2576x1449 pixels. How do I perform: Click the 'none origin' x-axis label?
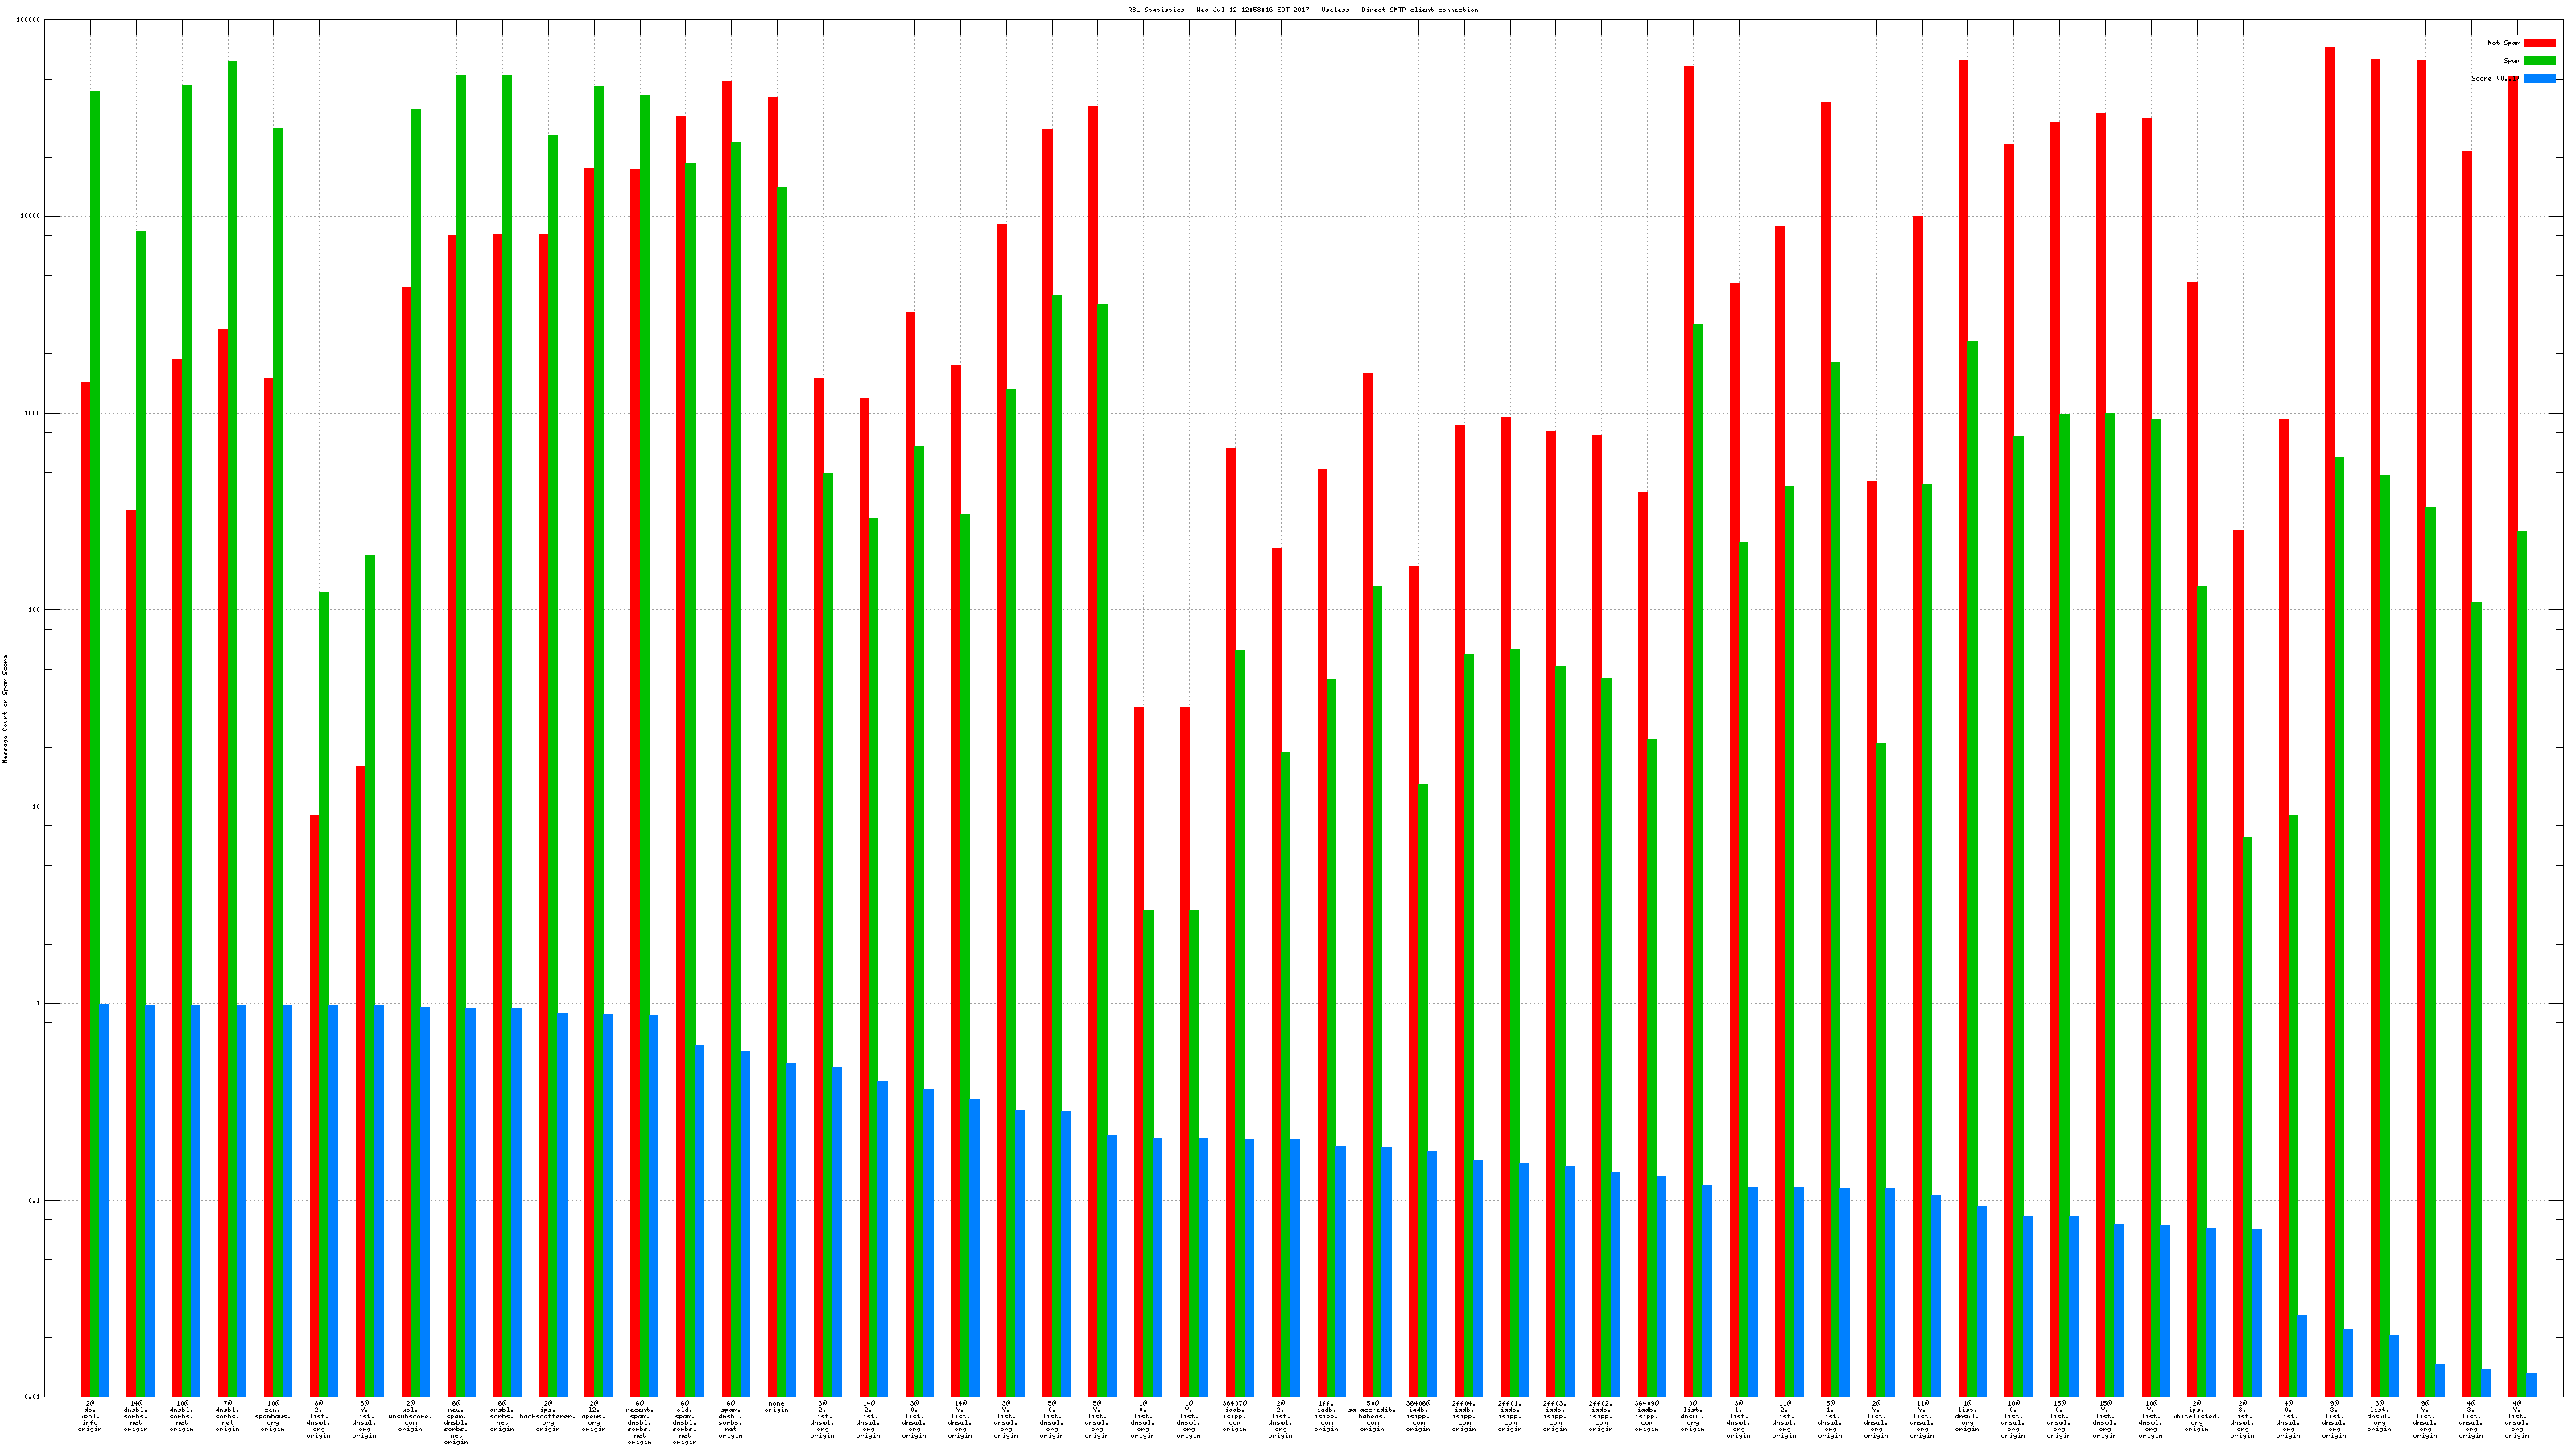pos(777,1407)
